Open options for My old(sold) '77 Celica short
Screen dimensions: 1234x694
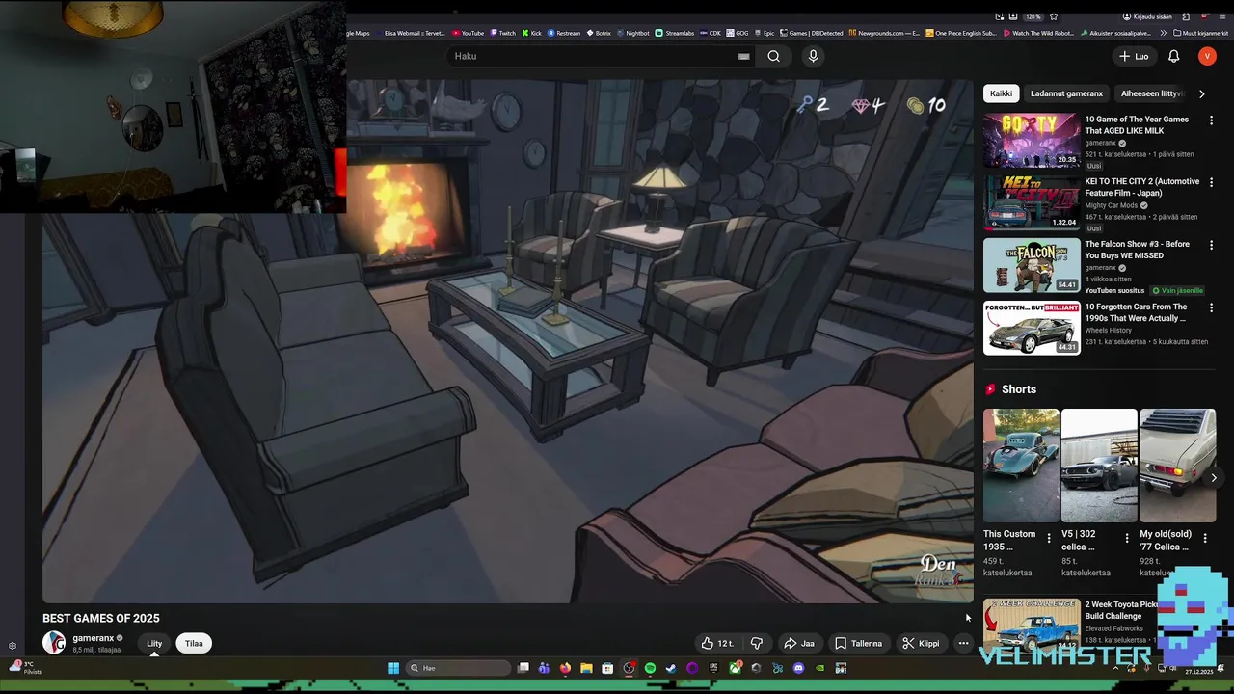click(1204, 538)
